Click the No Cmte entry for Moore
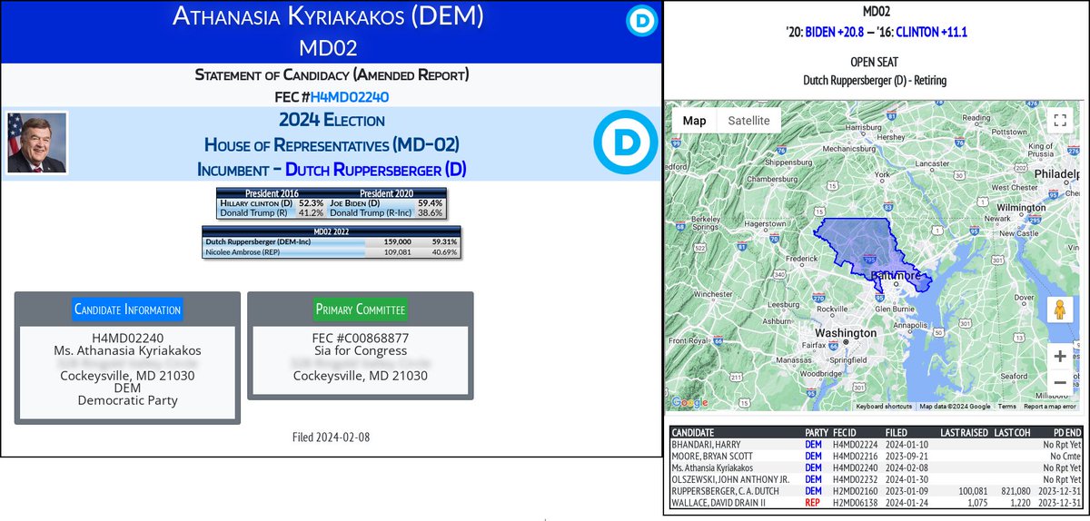This screenshot has width=1090, height=521. [1065, 456]
